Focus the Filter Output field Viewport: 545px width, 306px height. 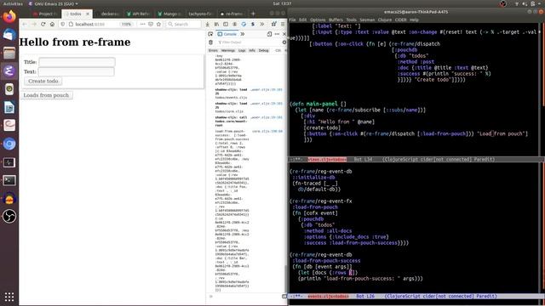[x=249, y=42]
